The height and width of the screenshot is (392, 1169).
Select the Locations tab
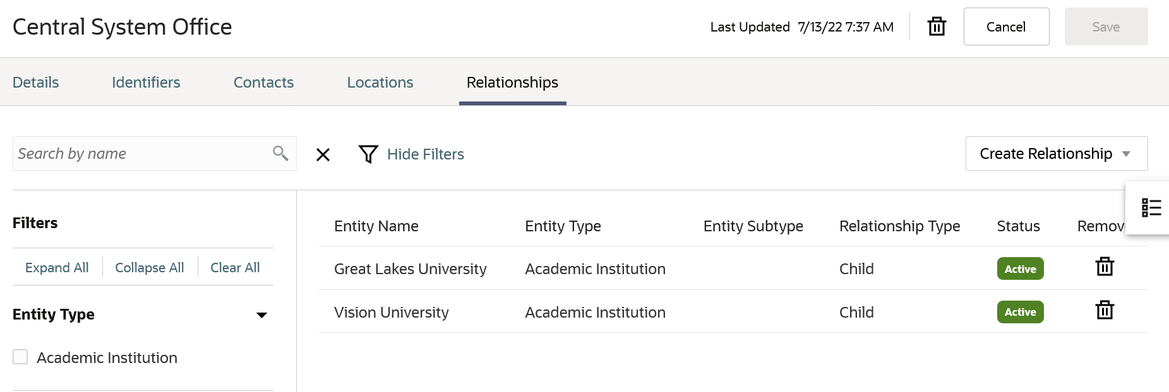380,83
